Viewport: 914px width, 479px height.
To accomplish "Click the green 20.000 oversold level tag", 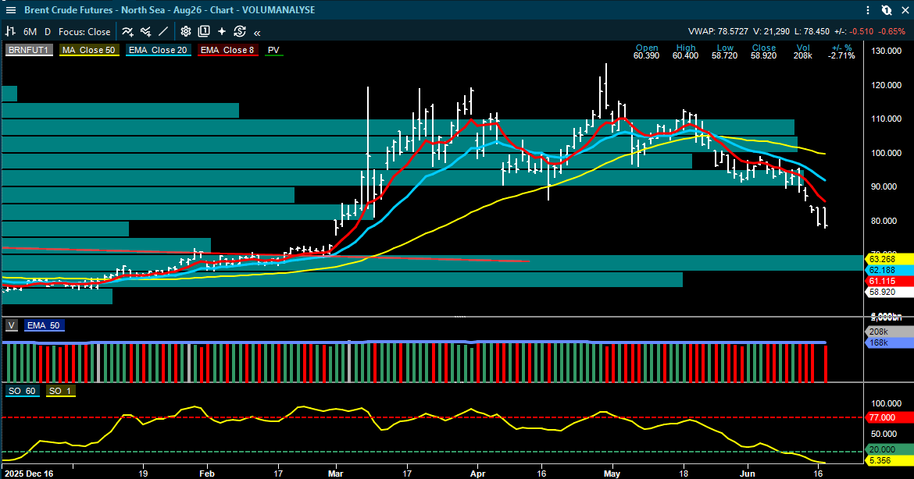I will click(888, 449).
